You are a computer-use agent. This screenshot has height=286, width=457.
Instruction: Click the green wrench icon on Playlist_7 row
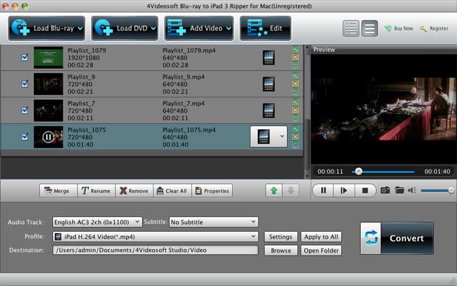296,102
